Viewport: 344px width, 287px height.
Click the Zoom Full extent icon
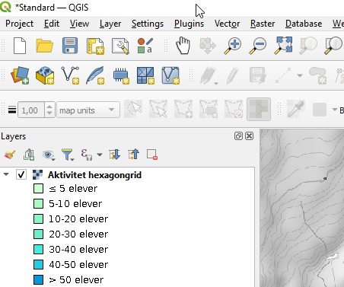click(283, 46)
